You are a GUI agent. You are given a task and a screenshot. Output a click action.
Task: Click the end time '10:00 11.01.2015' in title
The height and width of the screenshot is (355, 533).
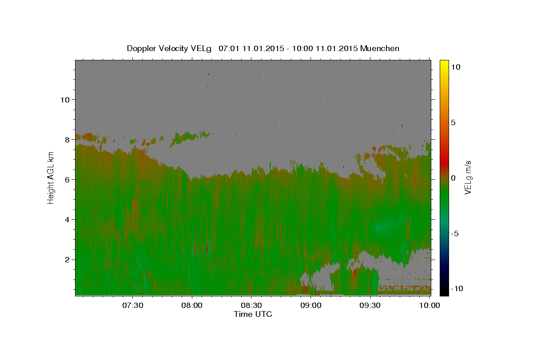click(x=325, y=48)
